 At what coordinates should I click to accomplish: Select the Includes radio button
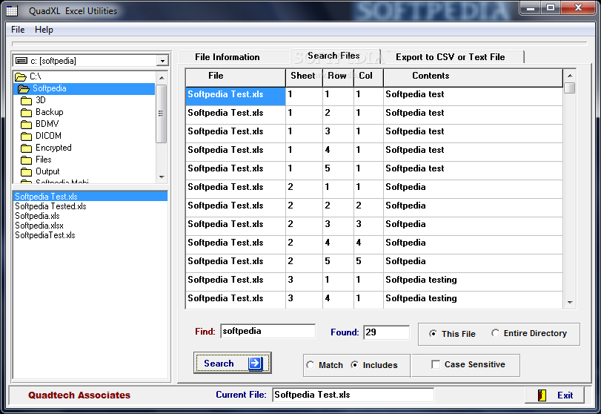coord(354,365)
